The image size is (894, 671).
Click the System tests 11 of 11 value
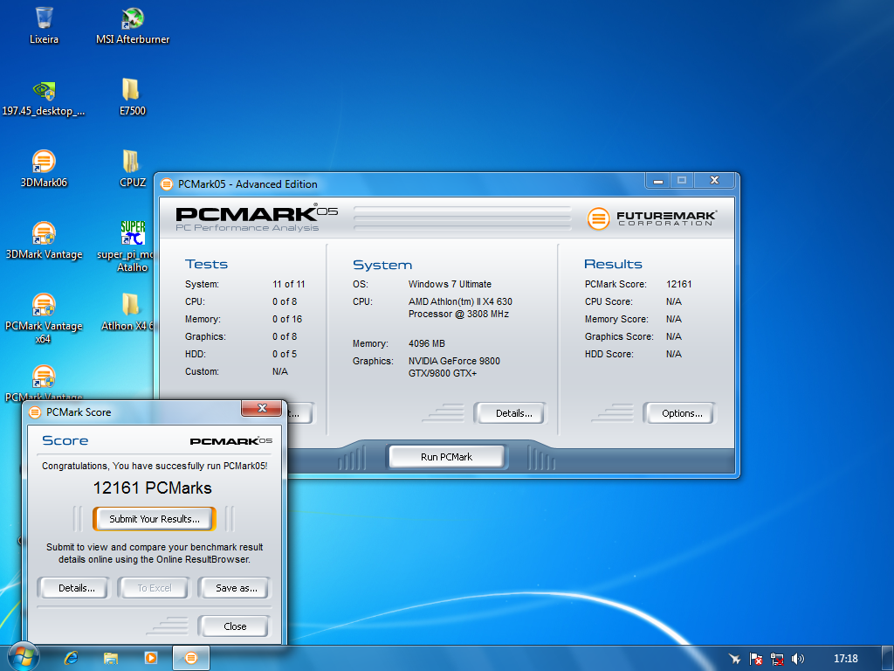tap(288, 284)
